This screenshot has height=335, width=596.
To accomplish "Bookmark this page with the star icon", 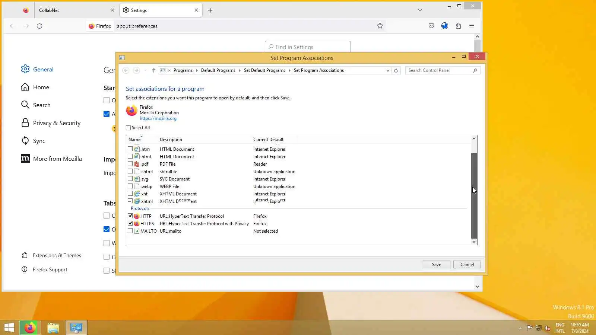I will pos(380,26).
